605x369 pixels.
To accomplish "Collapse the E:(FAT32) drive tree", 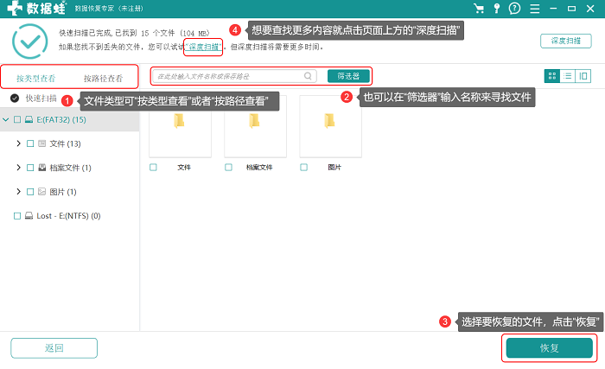I will [x=6, y=119].
